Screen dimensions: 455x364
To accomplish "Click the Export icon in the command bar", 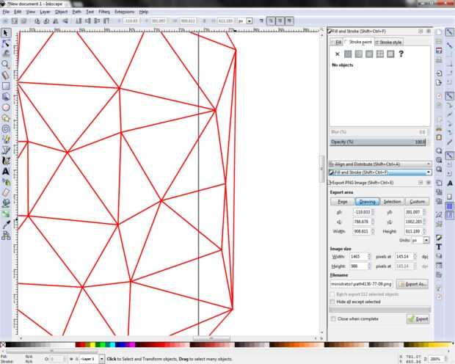I will (439, 83).
